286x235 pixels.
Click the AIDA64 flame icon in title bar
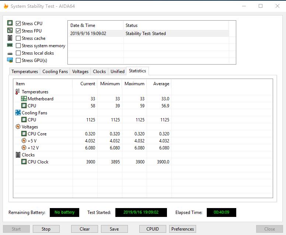point(6,6)
